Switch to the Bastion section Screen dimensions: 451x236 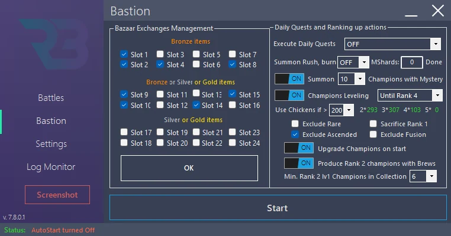tap(51, 121)
